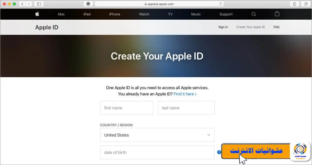
Task: Click the padlock in address bar
Action: coord(146,4)
